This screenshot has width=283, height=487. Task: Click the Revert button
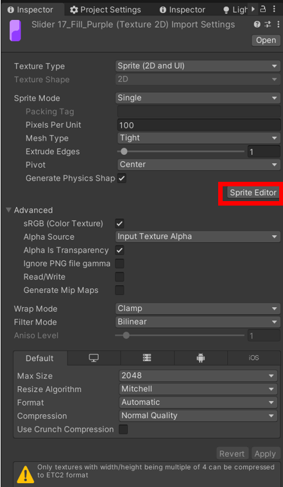pos(232,454)
